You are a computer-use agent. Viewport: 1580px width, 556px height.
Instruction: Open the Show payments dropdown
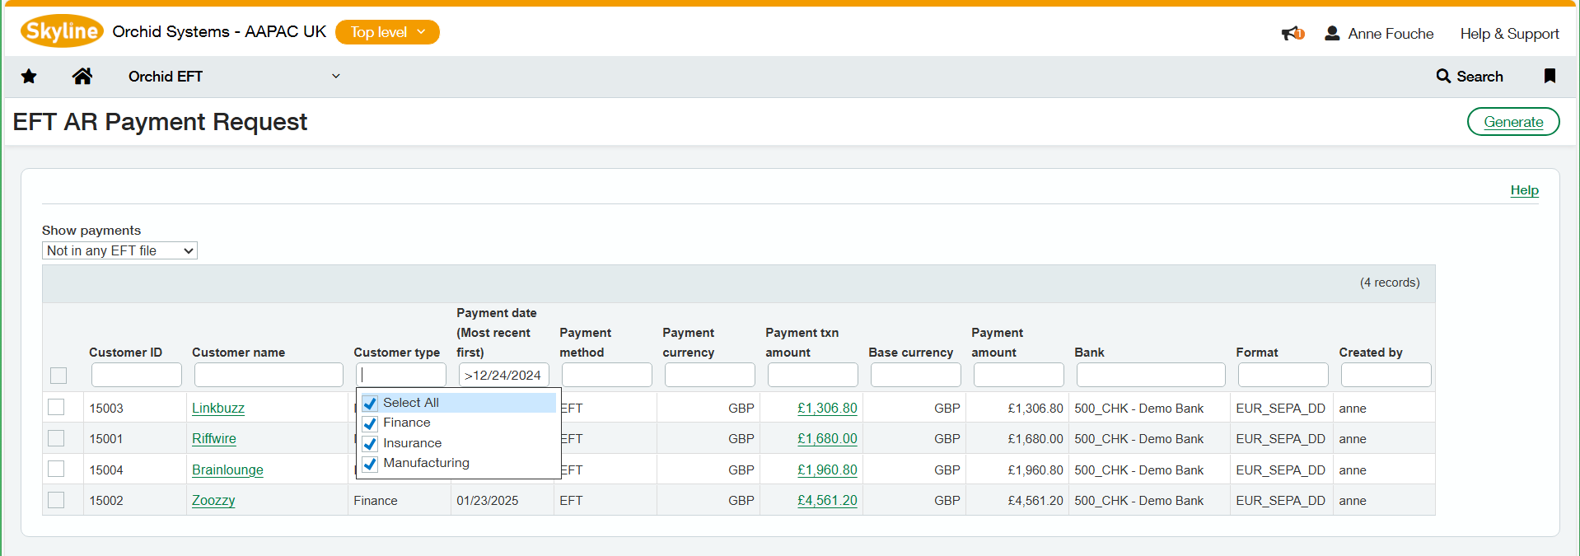(x=119, y=250)
